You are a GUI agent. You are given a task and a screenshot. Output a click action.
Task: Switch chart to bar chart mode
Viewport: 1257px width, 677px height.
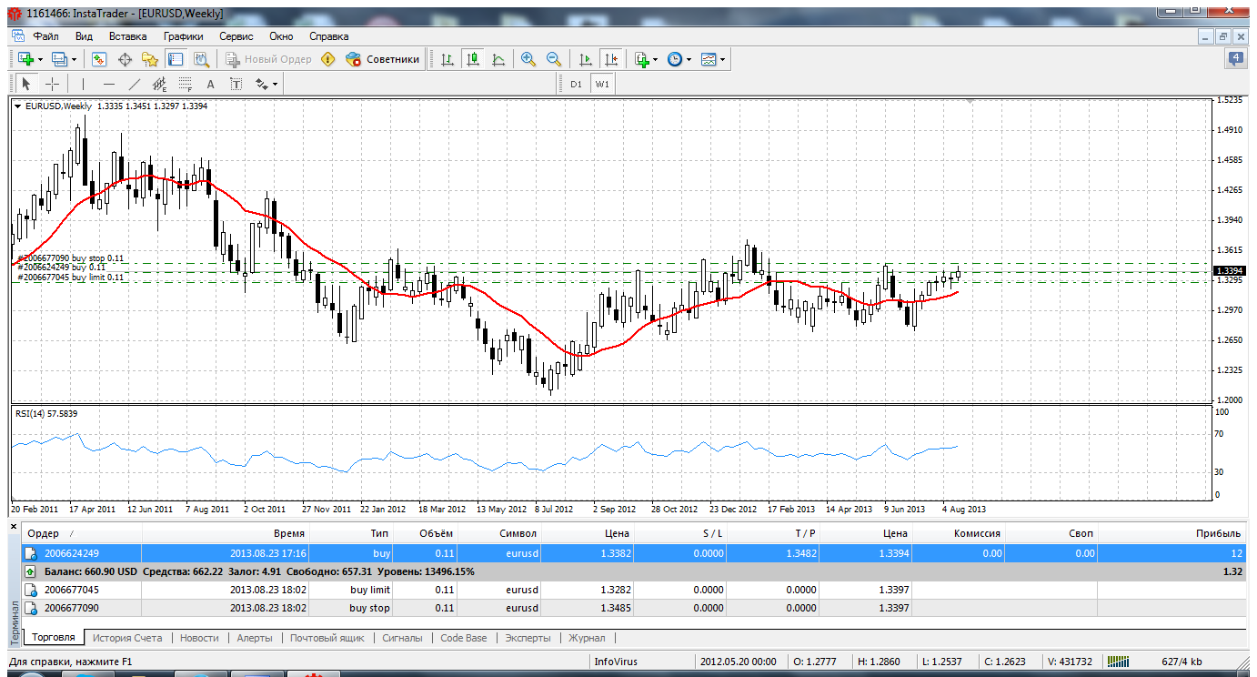447,59
